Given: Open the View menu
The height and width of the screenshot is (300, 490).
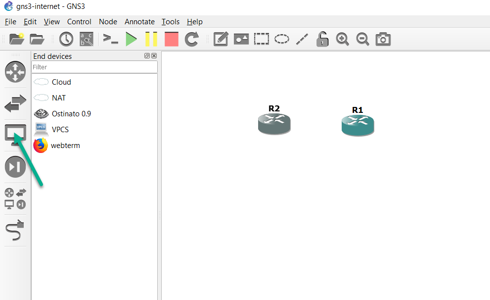Looking at the screenshot, I should 51,22.
